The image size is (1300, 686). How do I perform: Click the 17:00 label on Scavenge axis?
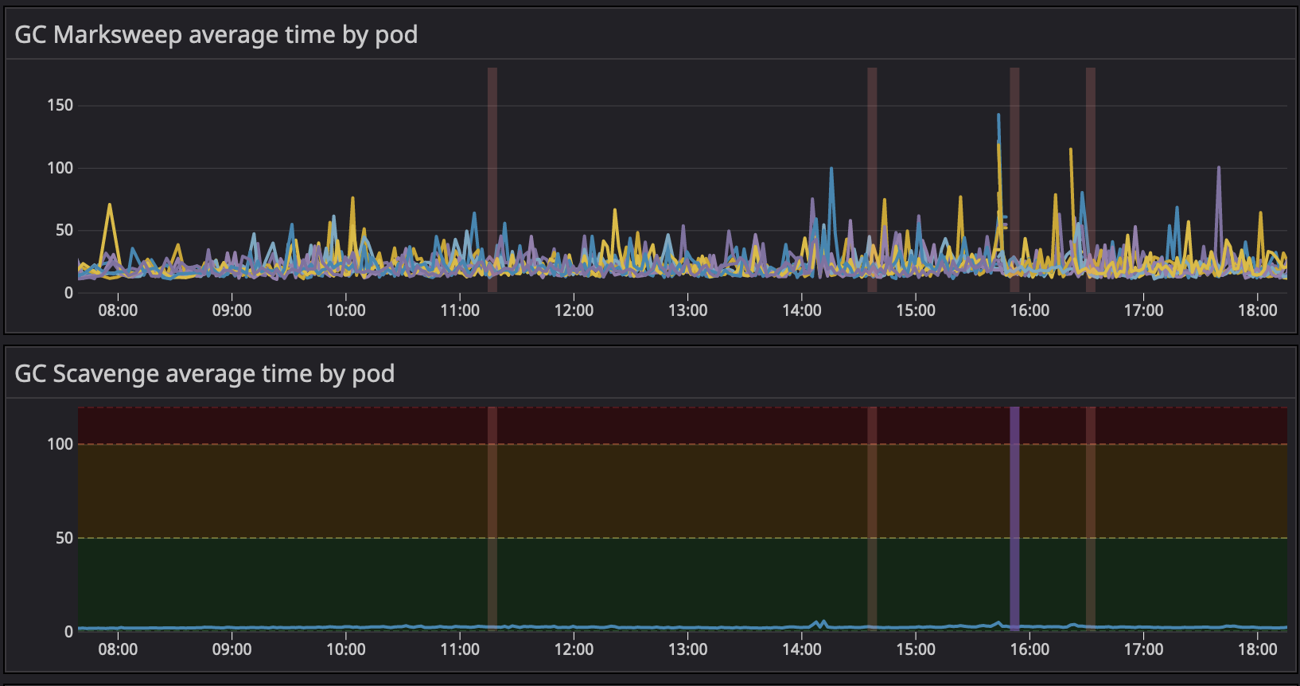click(1143, 649)
